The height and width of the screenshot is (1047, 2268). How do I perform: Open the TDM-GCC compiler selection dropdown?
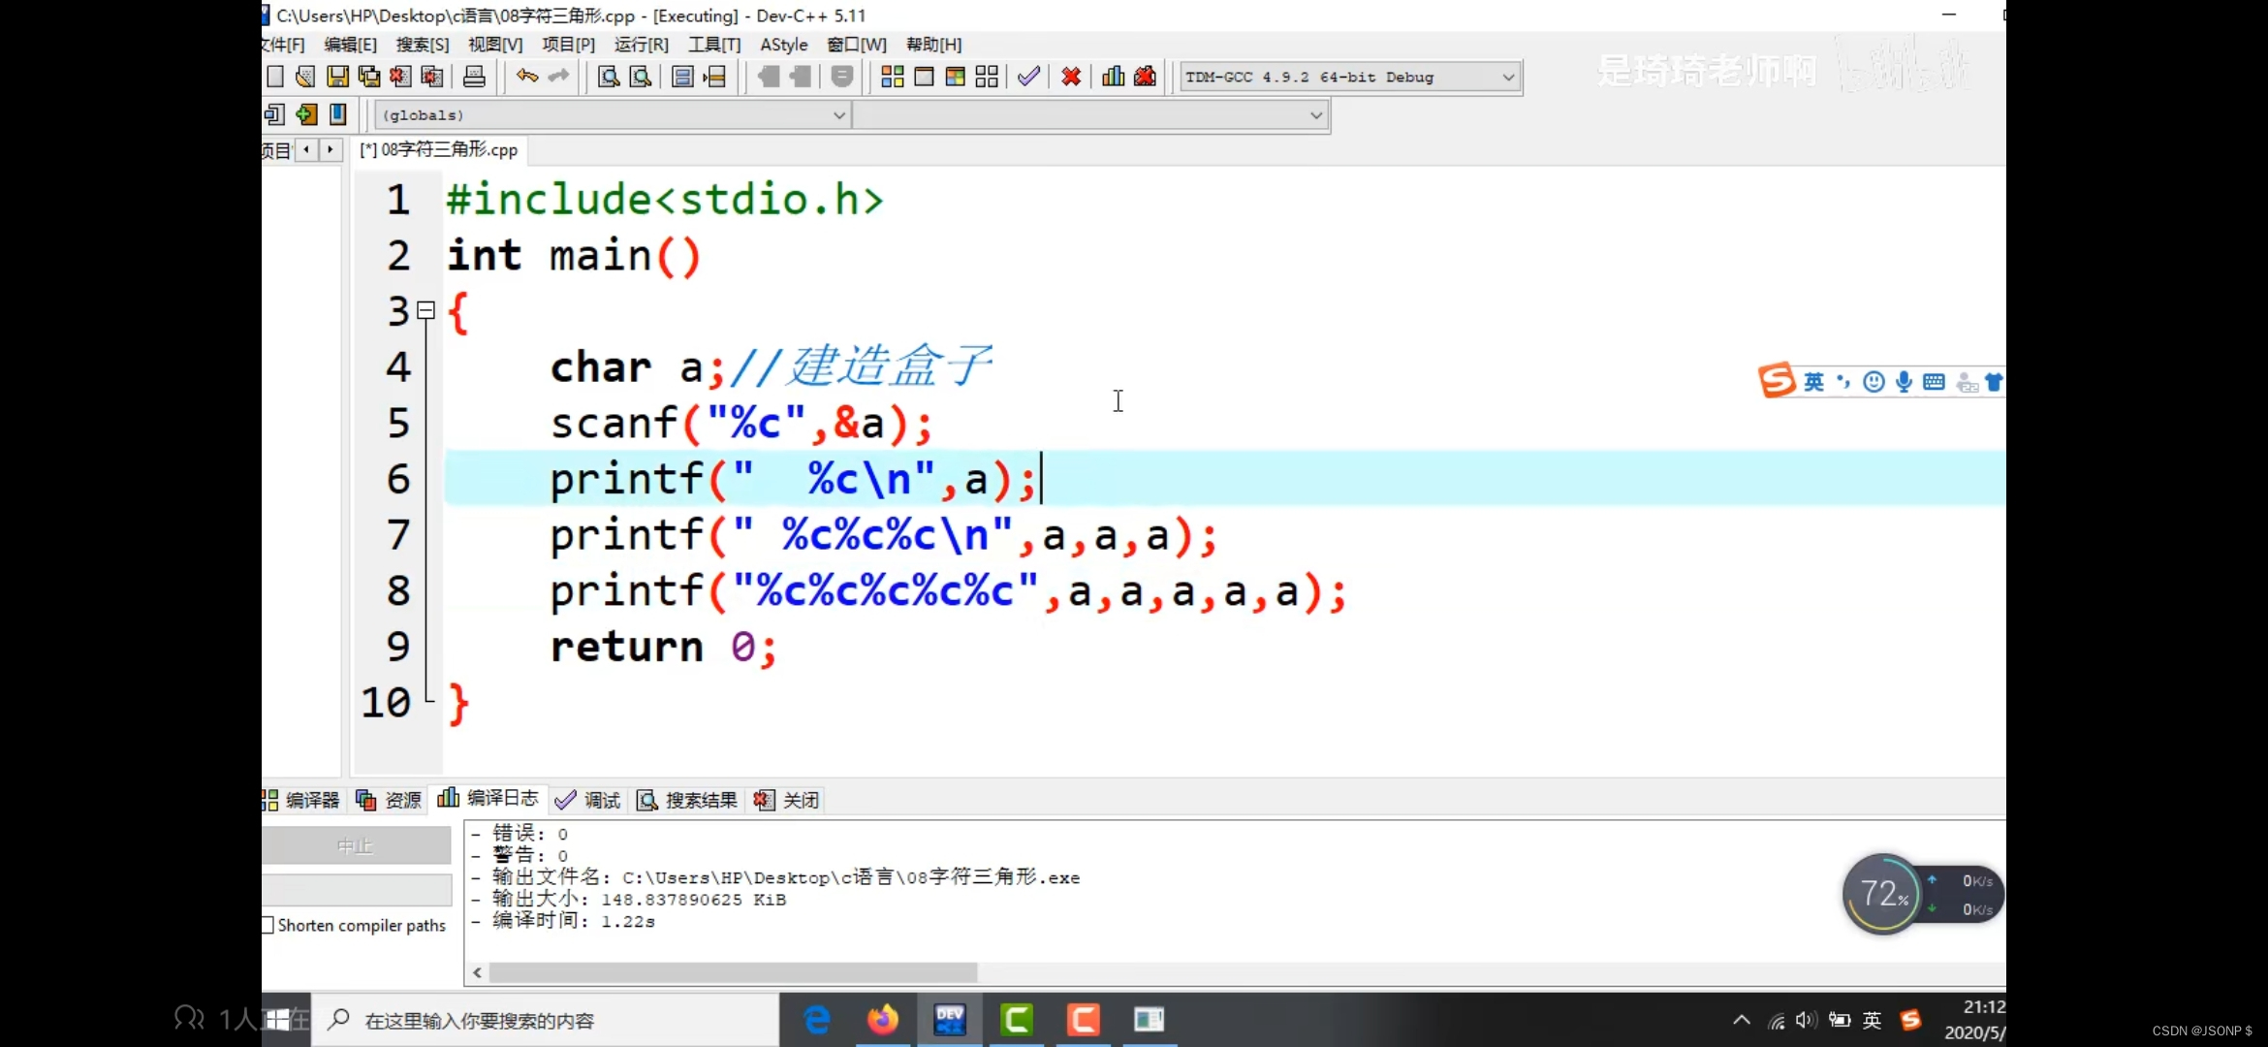pyautogui.click(x=1507, y=77)
